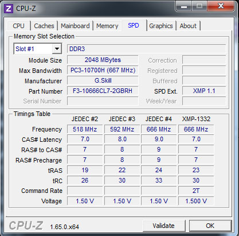This screenshot has width=239, height=236.
Task: Click XMP-1332 CAS# Latency 7.0
Action: pyautogui.click(x=196, y=140)
